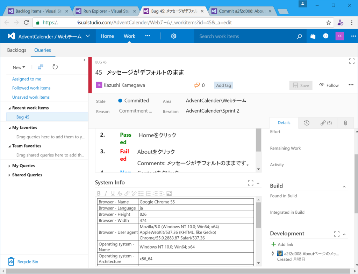Collapse the Recent work items group
Viewport: 358px width, 274px height.
(9, 108)
